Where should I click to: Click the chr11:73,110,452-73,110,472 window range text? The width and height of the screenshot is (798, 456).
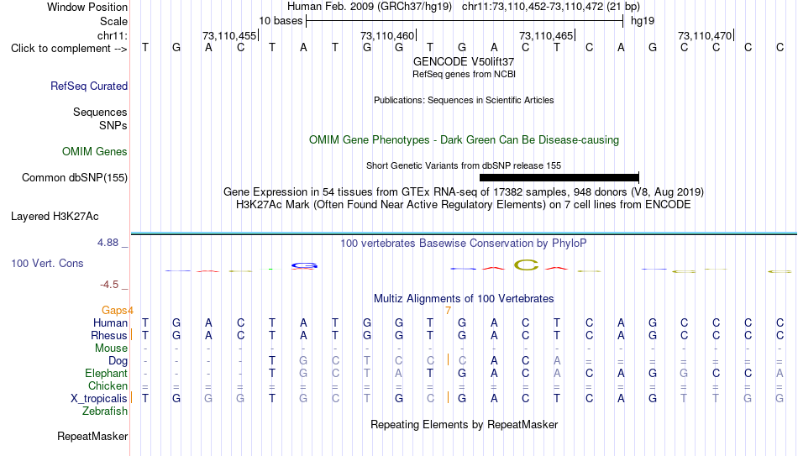[x=533, y=7]
